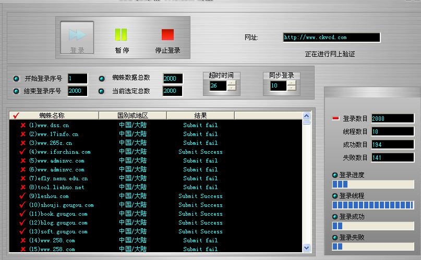Image resolution: width=421 pixels, height=260 pixels.
Task: Click the red check beside www.iforchina.com
Action: point(22,152)
